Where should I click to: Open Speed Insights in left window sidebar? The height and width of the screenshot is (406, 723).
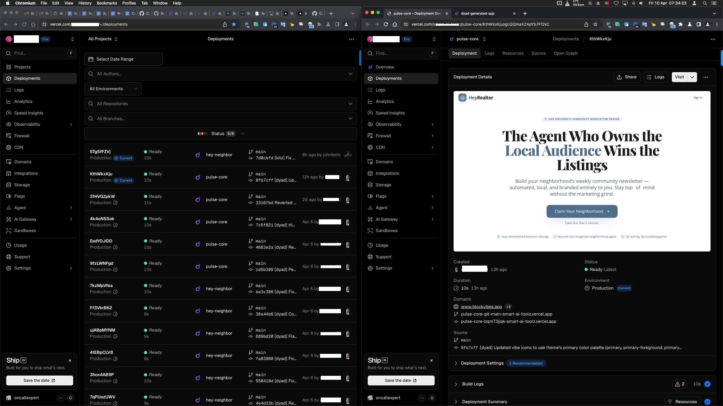pyautogui.click(x=40, y=113)
